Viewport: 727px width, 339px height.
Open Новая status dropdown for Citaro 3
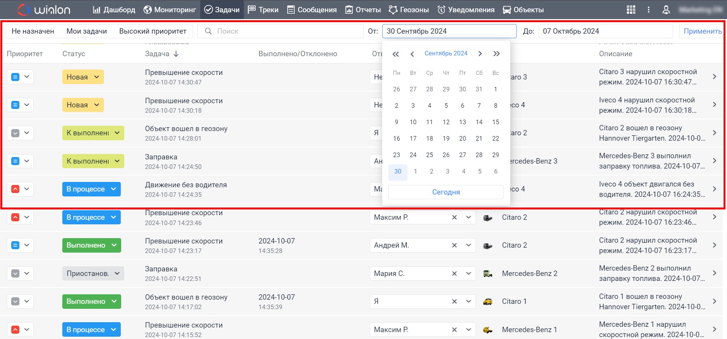pos(83,77)
